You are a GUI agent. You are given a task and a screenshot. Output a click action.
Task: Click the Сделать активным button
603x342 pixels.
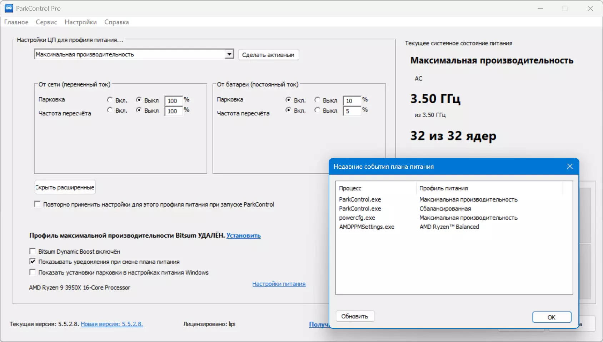[x=268, y=55]
